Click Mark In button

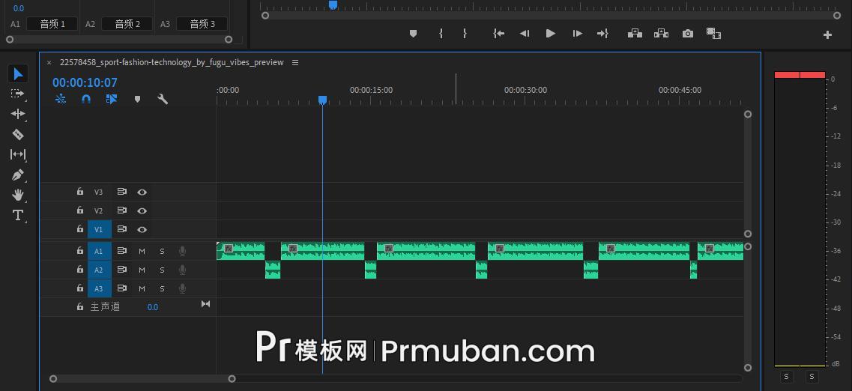pyautogui.click(x=441, y=34)
